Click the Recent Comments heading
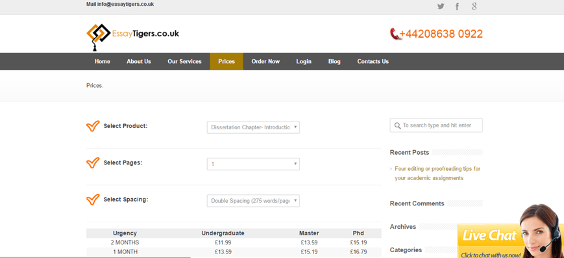 (x=417, y=203)
